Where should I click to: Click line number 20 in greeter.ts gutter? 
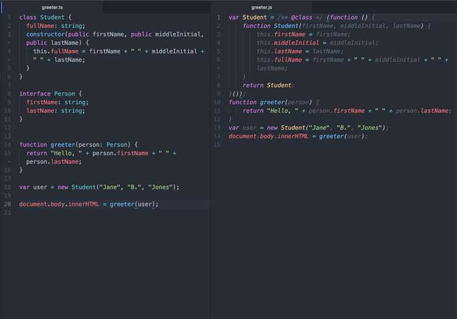coord(7,204)
